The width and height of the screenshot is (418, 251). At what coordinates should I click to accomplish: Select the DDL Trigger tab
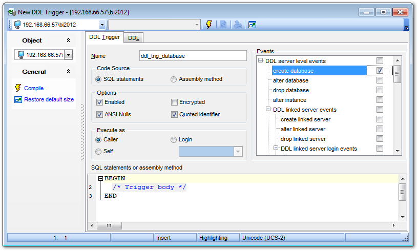104,37
